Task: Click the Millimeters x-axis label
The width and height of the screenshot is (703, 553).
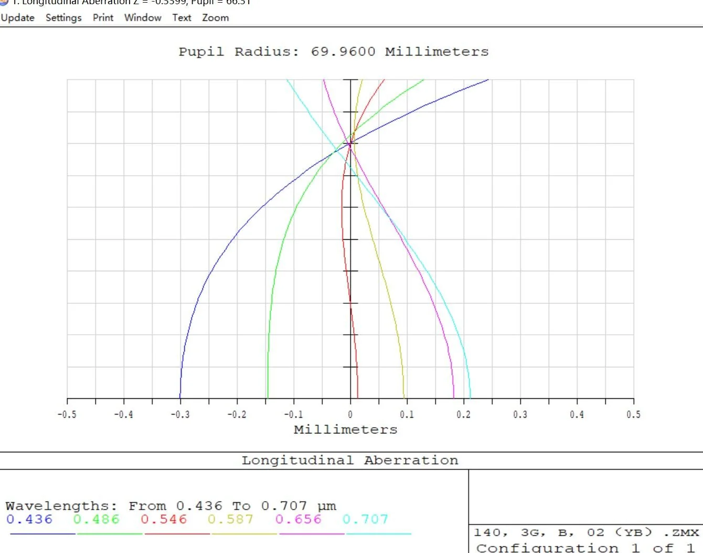Action: pyautogui.click(x=346, y=430)
